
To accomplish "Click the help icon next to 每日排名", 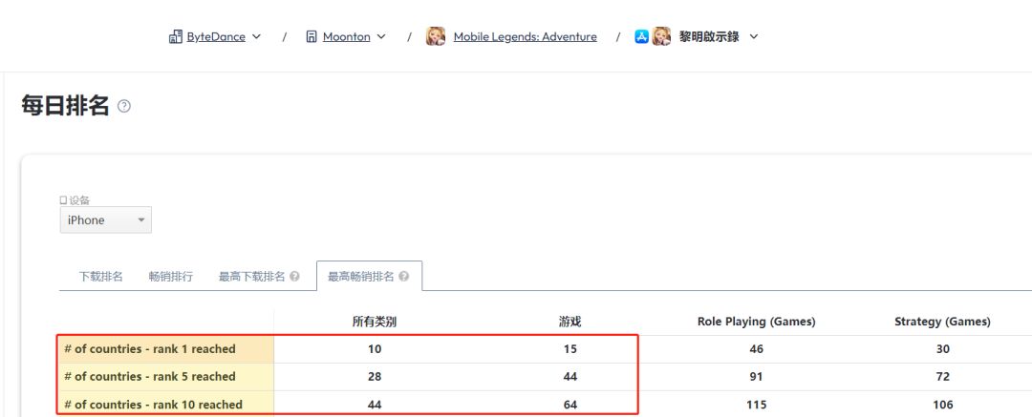I will click(123, 106).
